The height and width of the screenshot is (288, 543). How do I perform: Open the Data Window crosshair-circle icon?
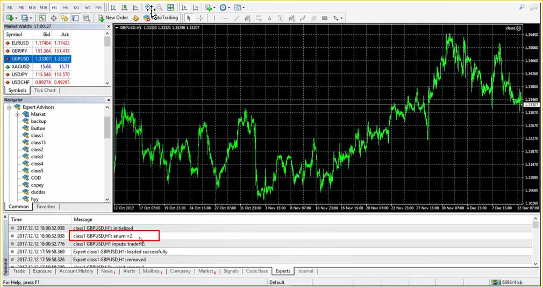[54, 18]
